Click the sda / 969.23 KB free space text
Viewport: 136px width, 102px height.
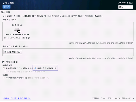click(17, 38)
